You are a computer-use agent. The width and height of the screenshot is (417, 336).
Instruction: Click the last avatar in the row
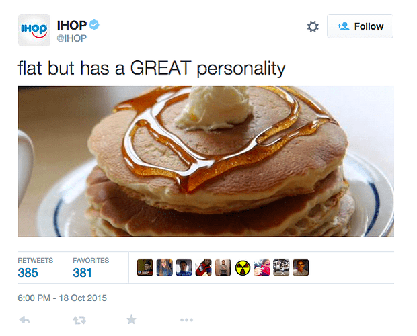[301, 267]
